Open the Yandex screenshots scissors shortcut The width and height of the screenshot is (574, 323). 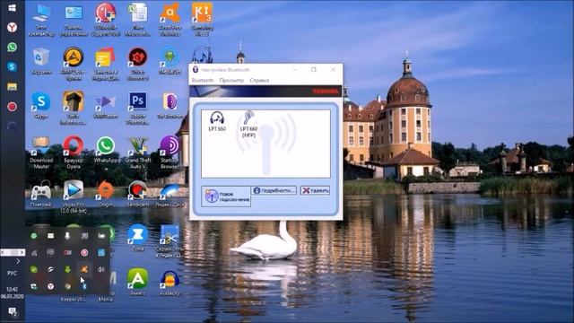coord(170,241)
